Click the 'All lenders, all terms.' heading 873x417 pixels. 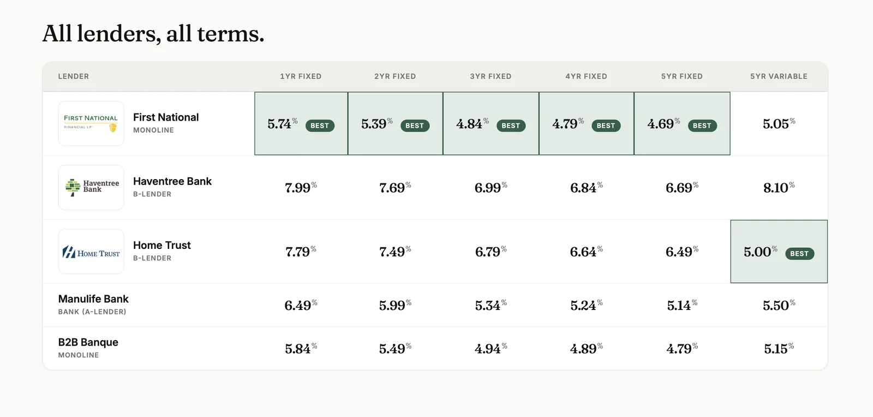coord(153,34)
